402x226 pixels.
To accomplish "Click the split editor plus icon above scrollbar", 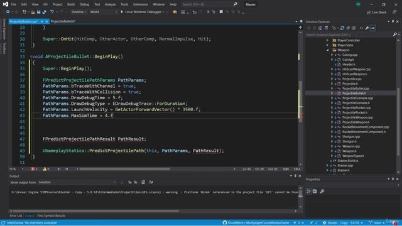I will pyautogui.click(x=300, y=27).
